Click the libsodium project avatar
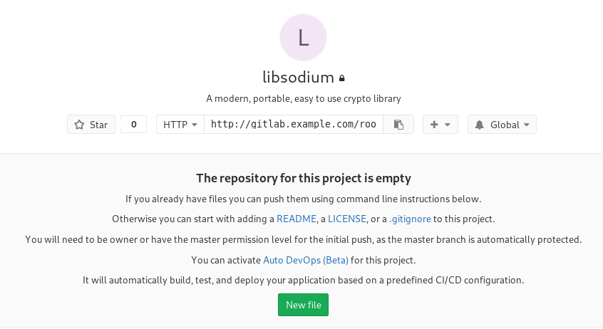Image resolution: width=603 pixels, height=329 pixels. pos(303,38)
